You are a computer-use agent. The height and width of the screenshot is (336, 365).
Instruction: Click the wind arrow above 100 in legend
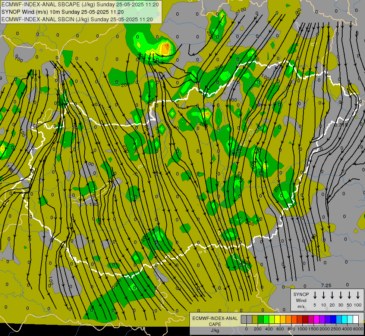[358, 295]
